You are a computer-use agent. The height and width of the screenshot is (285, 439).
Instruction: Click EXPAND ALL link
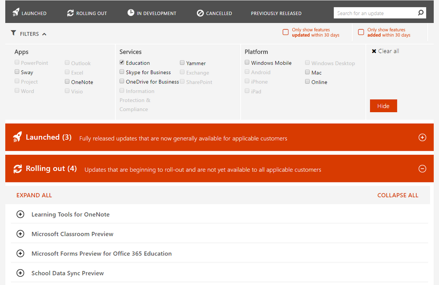(x=34, y=195)
